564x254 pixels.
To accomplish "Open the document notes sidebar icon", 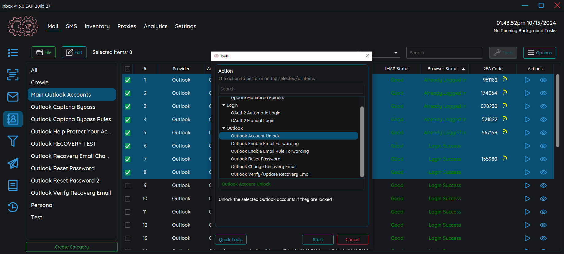I will [x=13, y=185].
